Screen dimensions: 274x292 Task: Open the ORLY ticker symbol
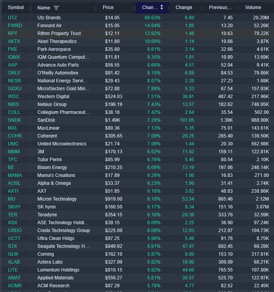(14, 73)
